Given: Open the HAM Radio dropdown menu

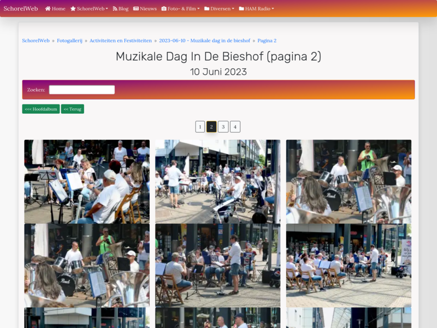Looking at the screenshot, I should point(256,9).
